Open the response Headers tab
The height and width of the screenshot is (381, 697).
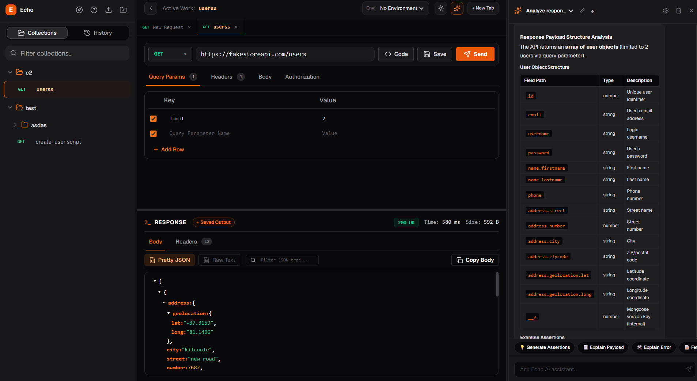coord(193,242)
